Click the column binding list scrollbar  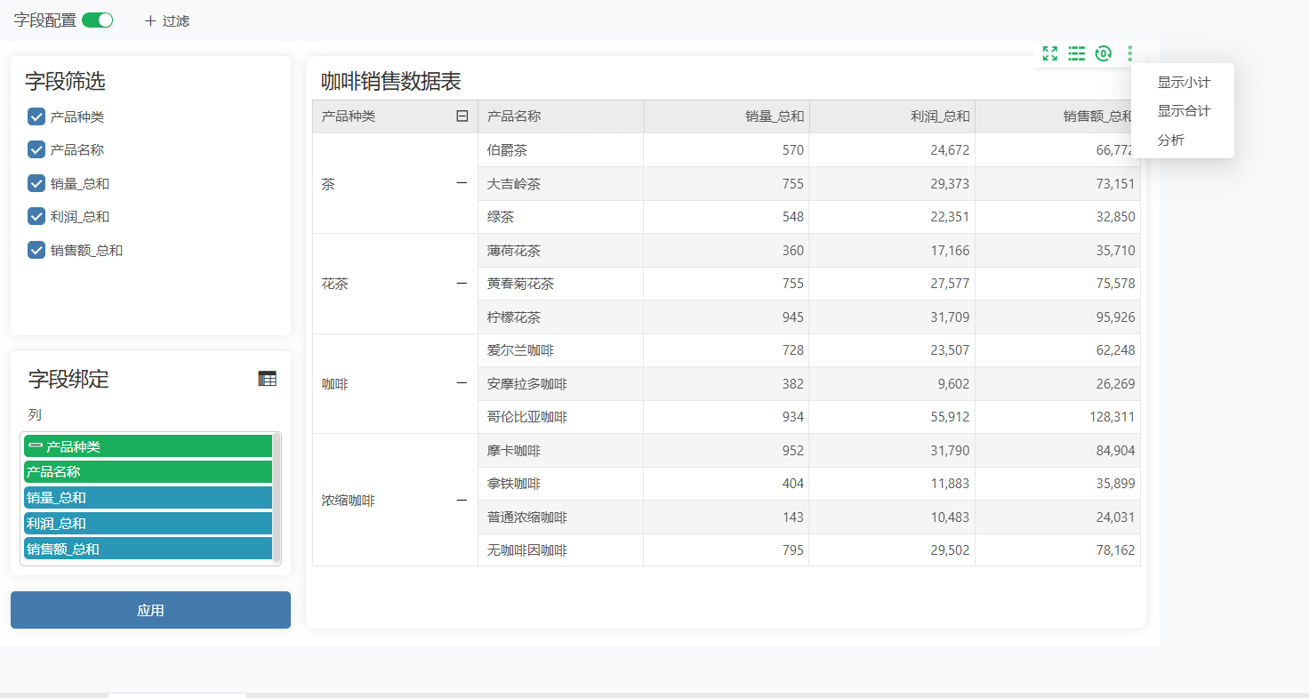(x=277, y=498)
